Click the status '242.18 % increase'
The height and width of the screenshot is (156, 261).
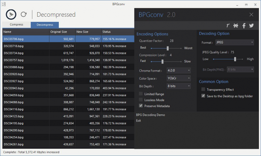pos(114,102)
